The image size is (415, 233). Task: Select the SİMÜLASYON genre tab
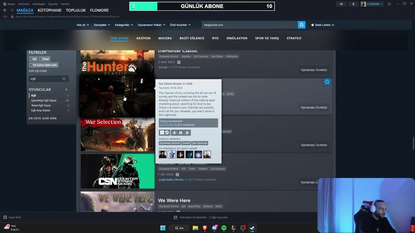click(237, 38)
